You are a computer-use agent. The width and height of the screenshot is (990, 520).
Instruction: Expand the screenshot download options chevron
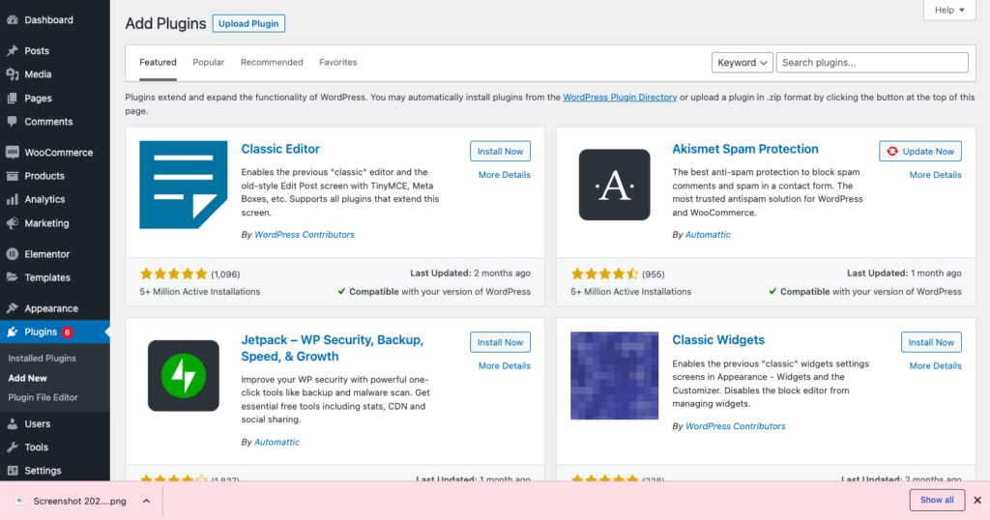point(146,501)
